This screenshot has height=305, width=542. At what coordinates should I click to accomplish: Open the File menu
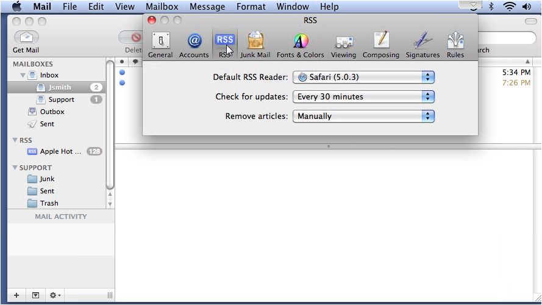coord(70,6)
